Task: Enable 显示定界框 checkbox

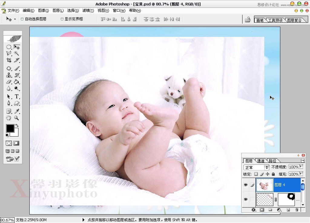Action: click(x=62, y=19)
